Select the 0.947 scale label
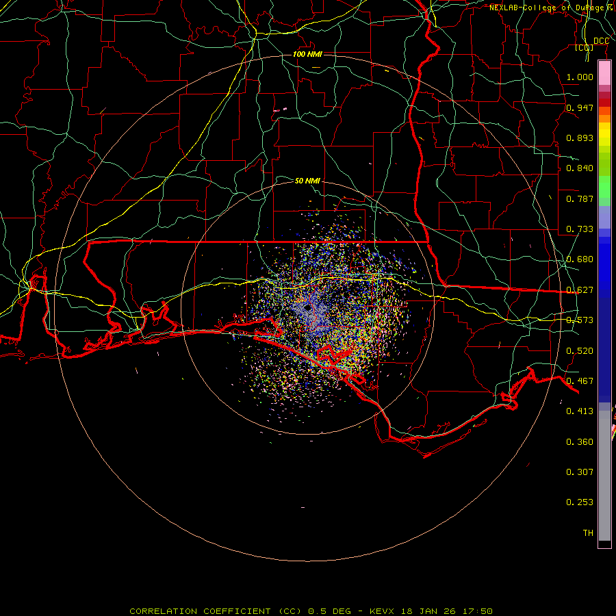This screenshot has height=616, width=616. 580,107
